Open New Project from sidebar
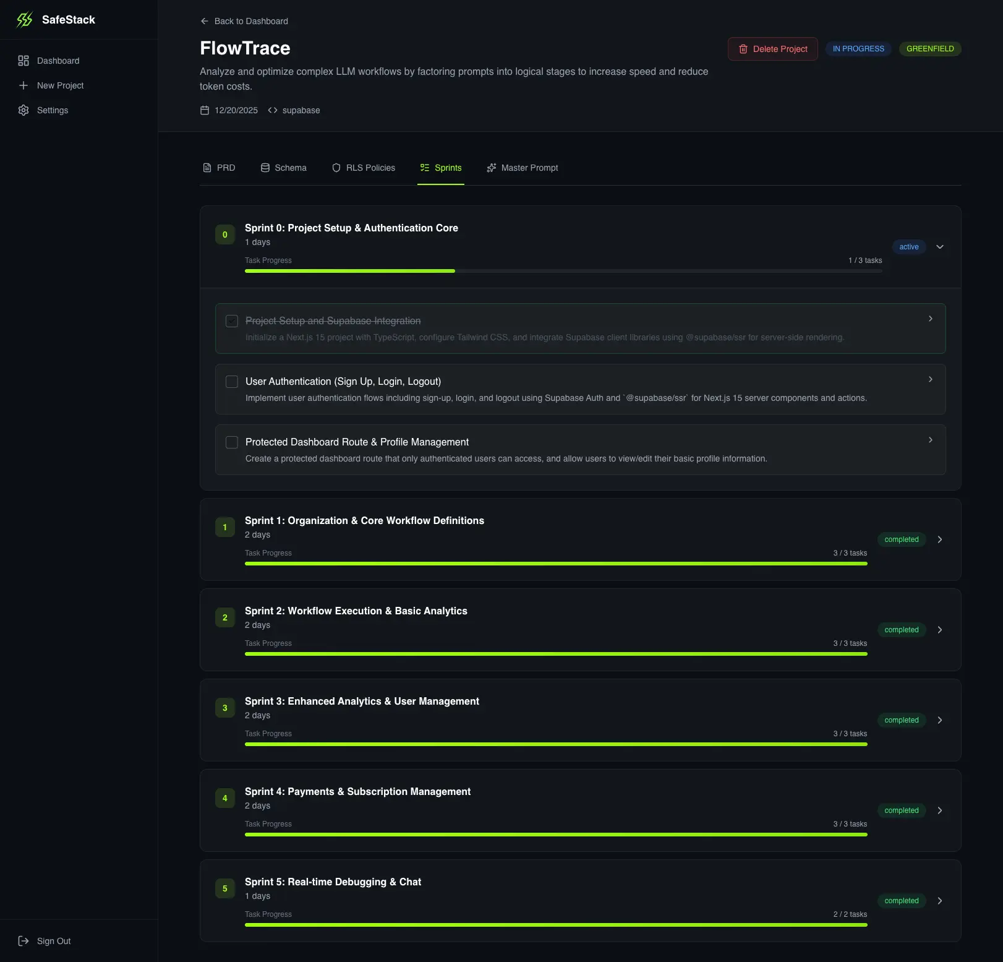This screenshot has width=1003, height=962. [79, 85]
